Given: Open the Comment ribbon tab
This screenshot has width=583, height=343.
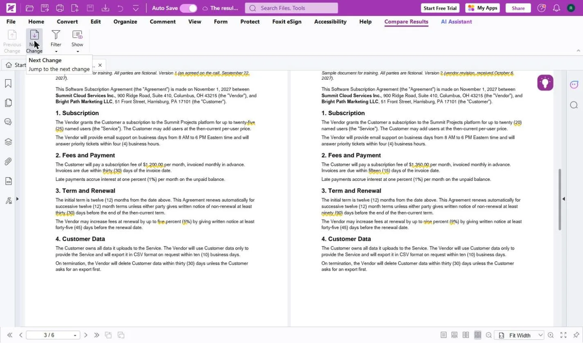Looking at the screenshot, I should pos(162,22).
